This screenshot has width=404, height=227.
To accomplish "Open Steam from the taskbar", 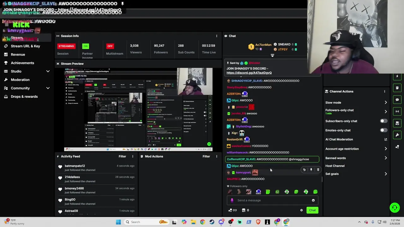I will point(212,222).
